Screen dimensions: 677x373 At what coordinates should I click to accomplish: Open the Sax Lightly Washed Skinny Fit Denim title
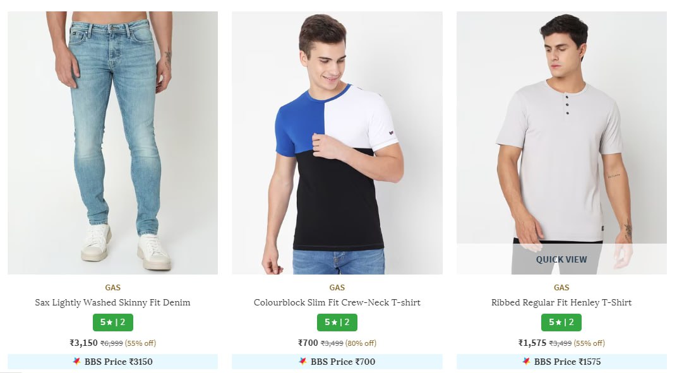click(x=112, y=303)
